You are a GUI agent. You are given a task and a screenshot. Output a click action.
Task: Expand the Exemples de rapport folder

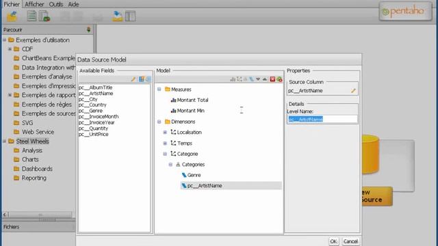point(10,95)
